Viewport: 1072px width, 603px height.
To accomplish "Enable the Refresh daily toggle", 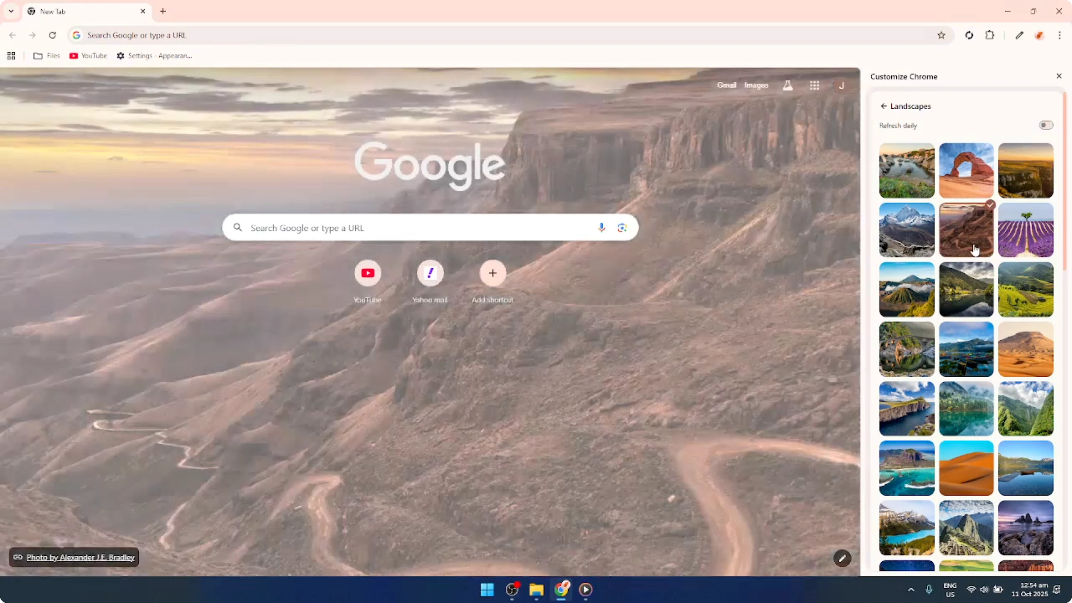I will [1046, 125].
